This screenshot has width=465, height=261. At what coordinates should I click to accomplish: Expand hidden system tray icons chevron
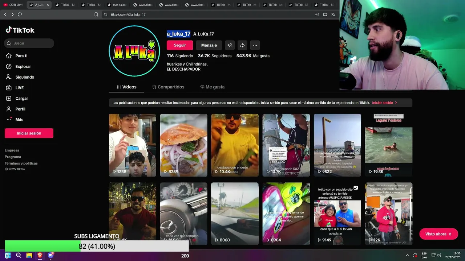tap(407, 255)
